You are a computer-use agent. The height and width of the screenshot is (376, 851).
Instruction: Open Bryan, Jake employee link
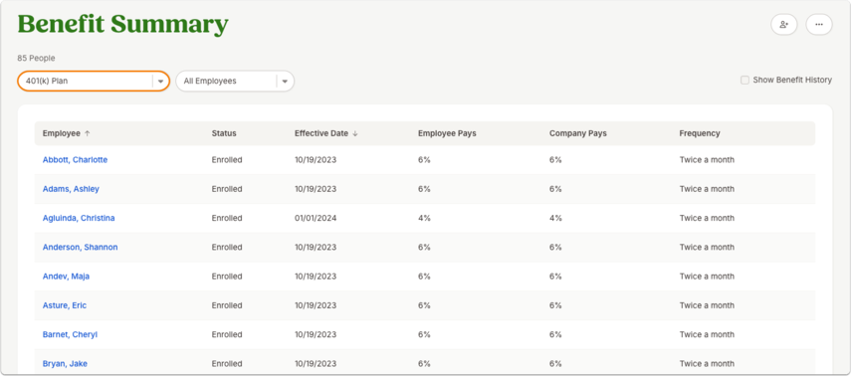65,364
